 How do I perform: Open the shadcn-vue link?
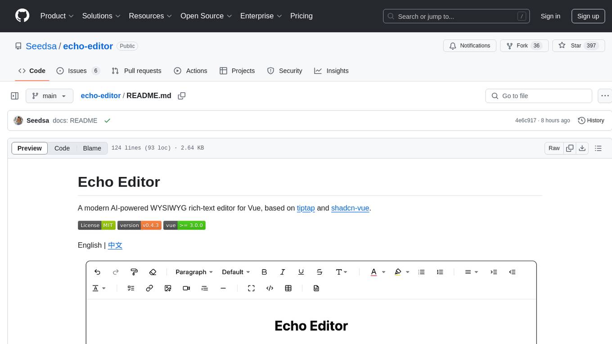(350, 208)
